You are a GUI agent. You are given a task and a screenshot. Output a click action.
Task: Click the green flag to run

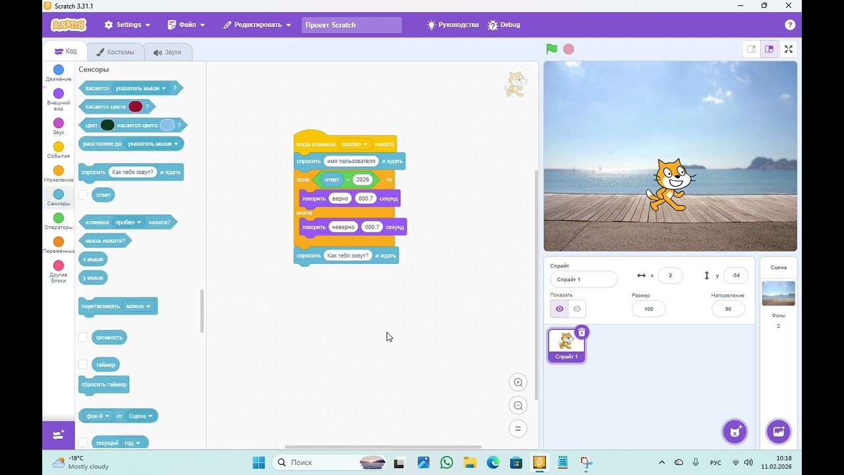click(x=551, y=49)
